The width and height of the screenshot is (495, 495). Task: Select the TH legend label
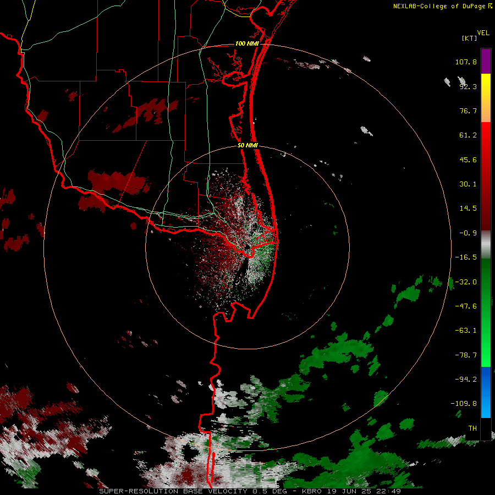point(472,428)
